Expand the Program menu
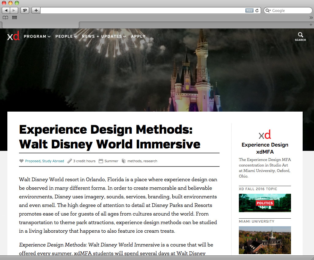 click(37, 36)
